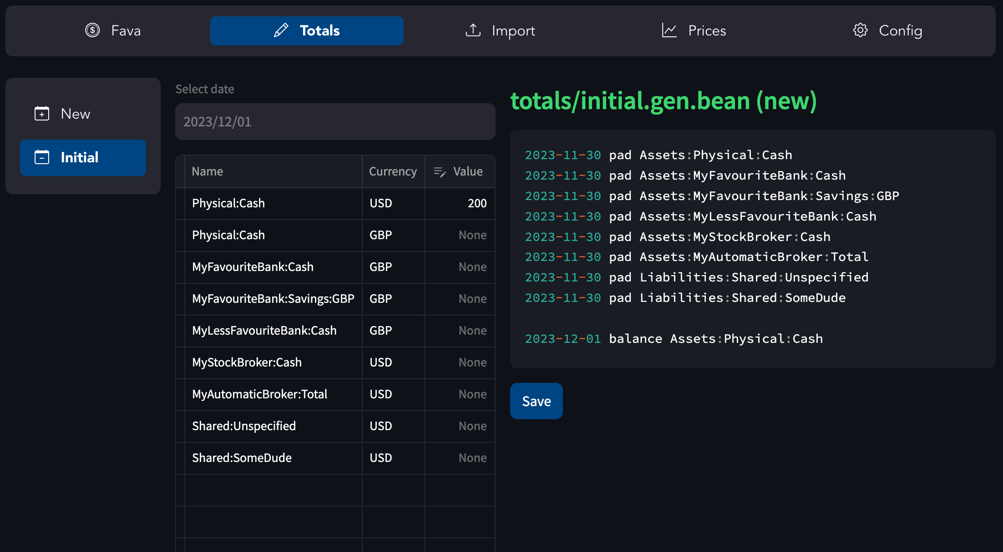The image size is (1003, 552).
Task: Select the MyFavouriteBank:Cash name cell
Action: [274, 267]
